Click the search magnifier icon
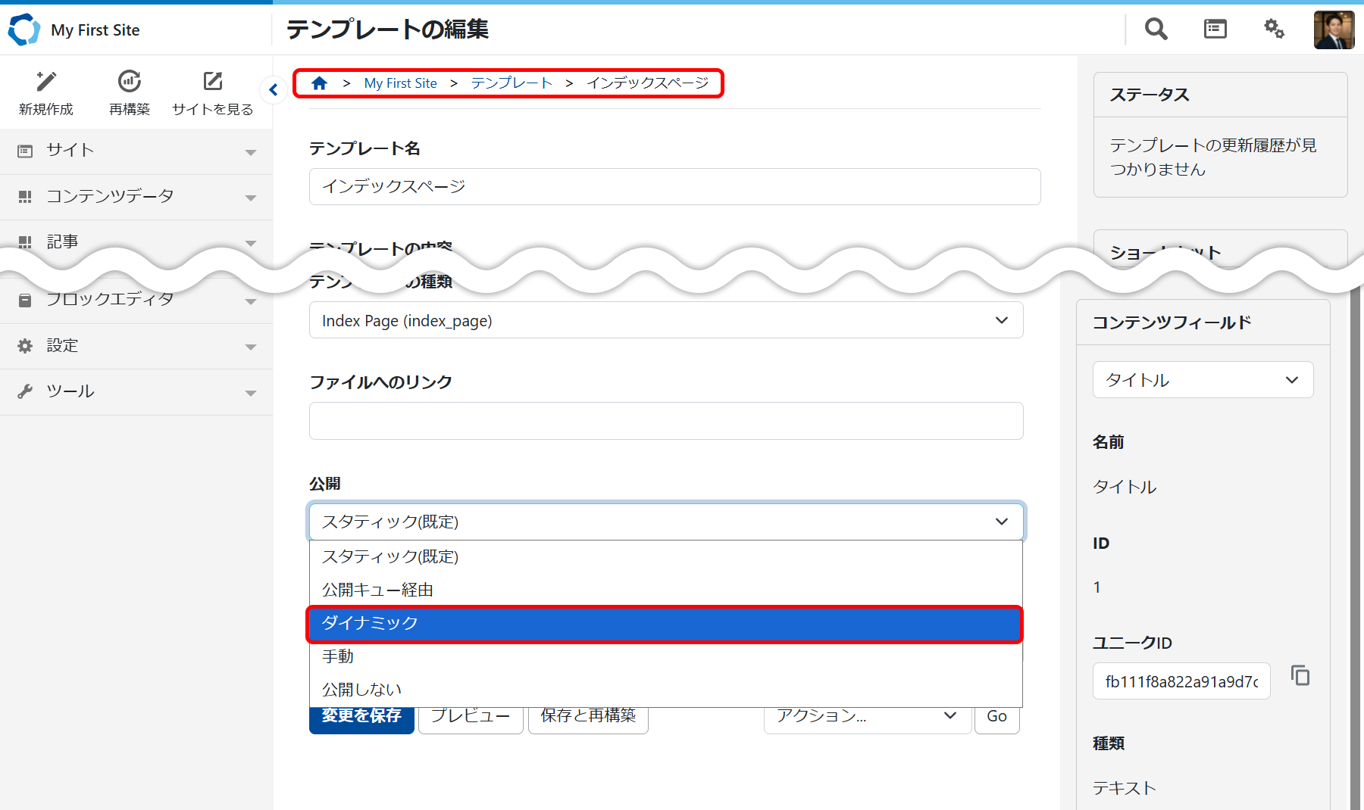The height and width of the screenshot is (810, 1364). point(1156,30)
